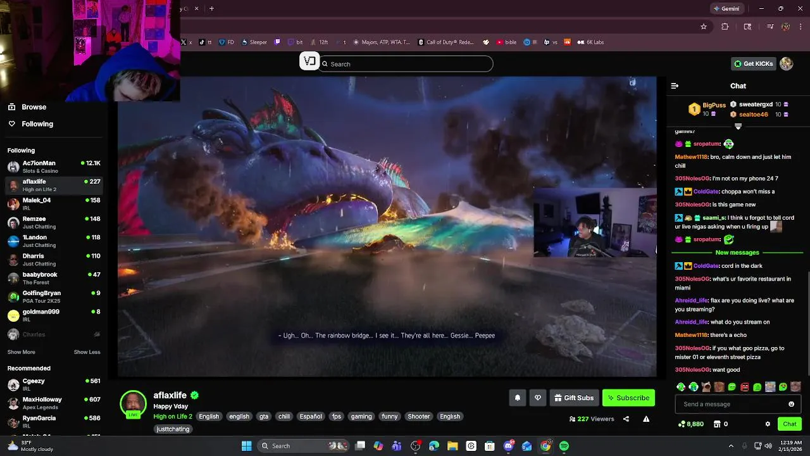Select the fps tag
The height and width of the screenshot is (456, 810).
pyautogui.click(x=337, y=417)
